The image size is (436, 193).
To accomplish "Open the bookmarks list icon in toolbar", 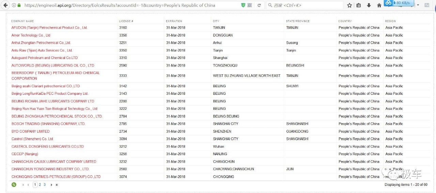I will click(359, 5).
